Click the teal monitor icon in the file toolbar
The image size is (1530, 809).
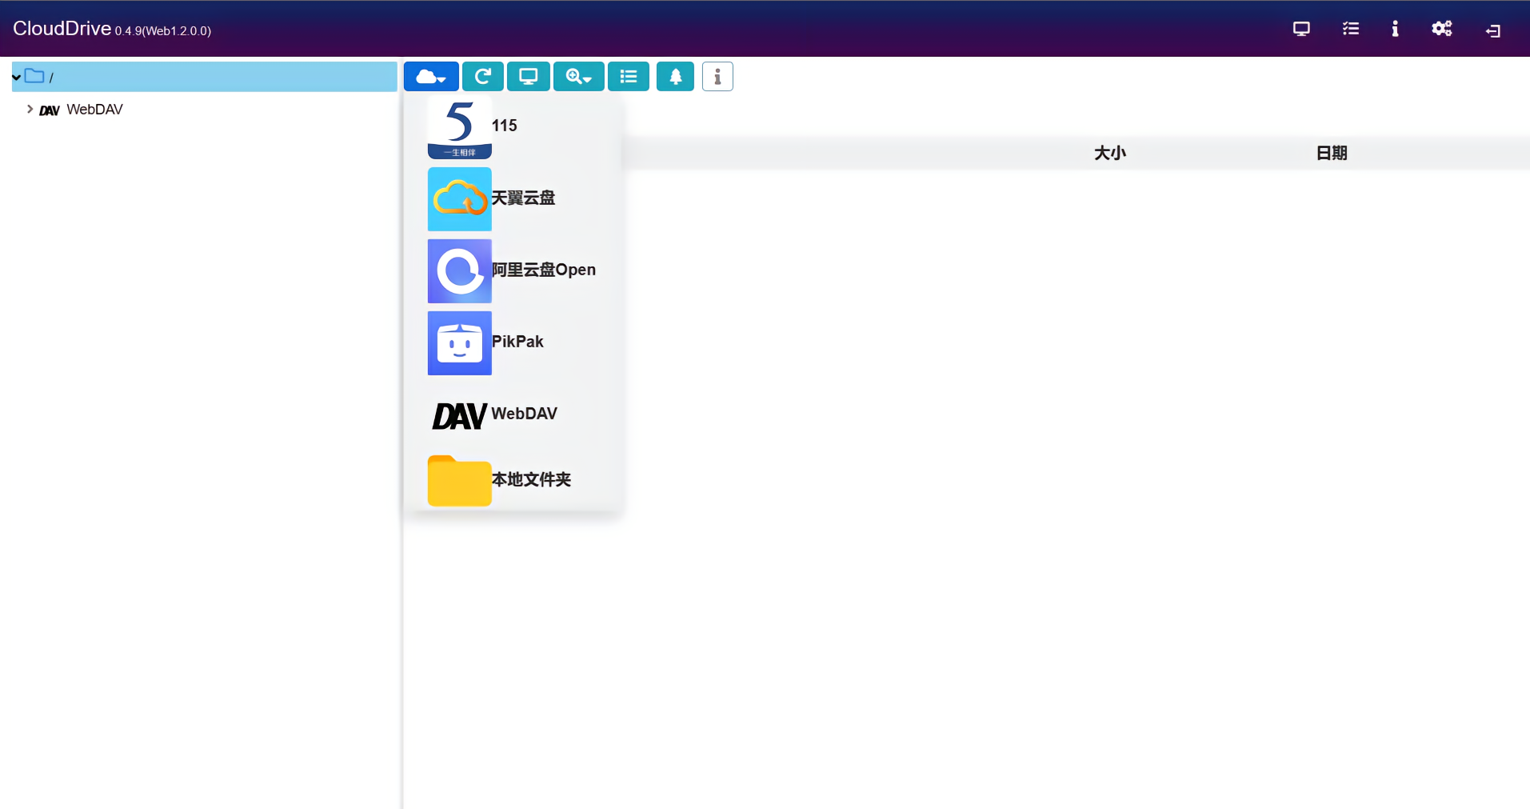coord(528,77)
